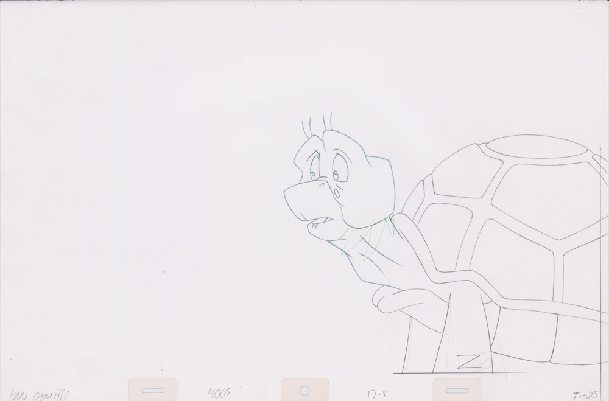Click the handwritten number 4005
Screen dimensions: 609x401
point(220,392)
